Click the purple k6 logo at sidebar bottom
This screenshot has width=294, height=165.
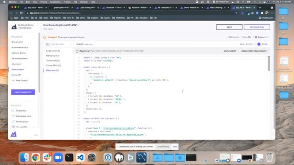pyautogui.click(x=13, y=134)
